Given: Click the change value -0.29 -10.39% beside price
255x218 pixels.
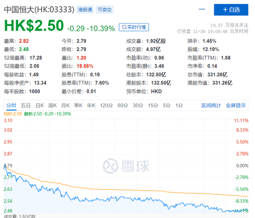Looking at the screenshot, I should (91, 29).
